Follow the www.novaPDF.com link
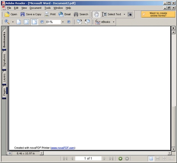 [63, 148]
